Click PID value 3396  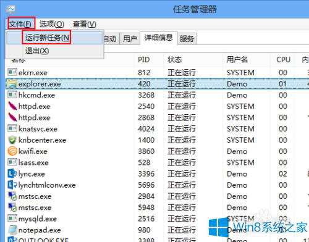[146, 174]
